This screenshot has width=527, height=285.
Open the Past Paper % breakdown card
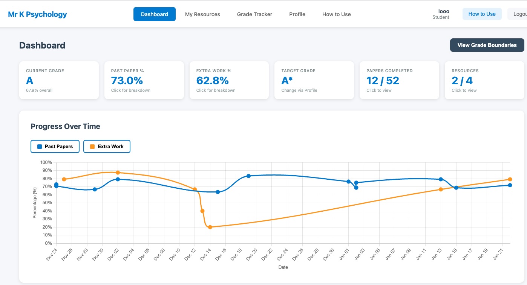144,80
